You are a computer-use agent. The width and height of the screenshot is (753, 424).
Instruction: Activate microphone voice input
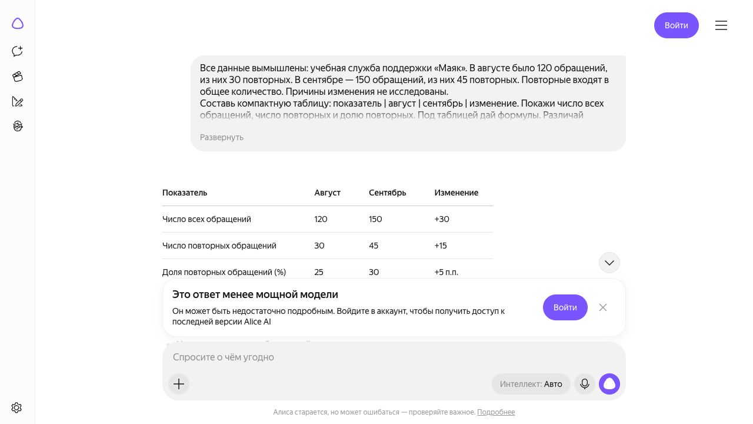(585, 384)
